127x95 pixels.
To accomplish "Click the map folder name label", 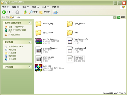I will (x=76, y=33).
